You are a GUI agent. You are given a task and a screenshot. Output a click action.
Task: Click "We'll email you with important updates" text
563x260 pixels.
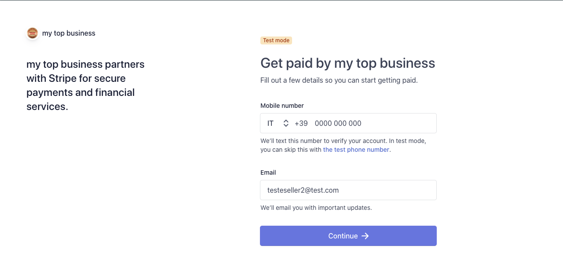coord(316,208)
